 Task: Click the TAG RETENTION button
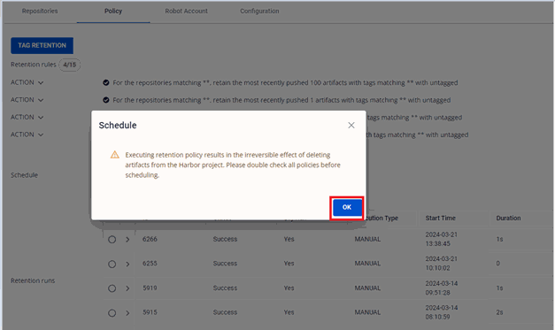(42, 46)
